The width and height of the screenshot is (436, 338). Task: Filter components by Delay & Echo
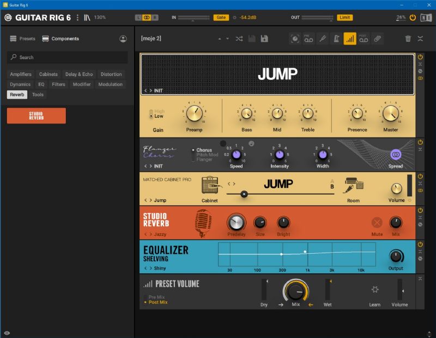click(x=79, y=74)
